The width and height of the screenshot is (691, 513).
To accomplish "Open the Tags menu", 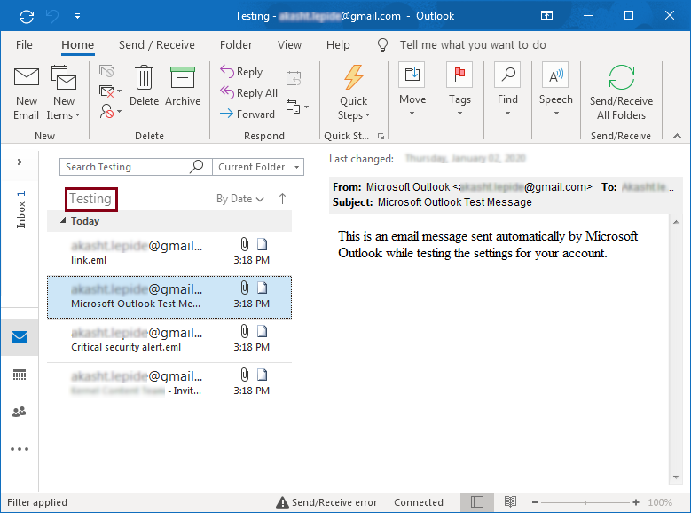I will (x=459, y=90).
